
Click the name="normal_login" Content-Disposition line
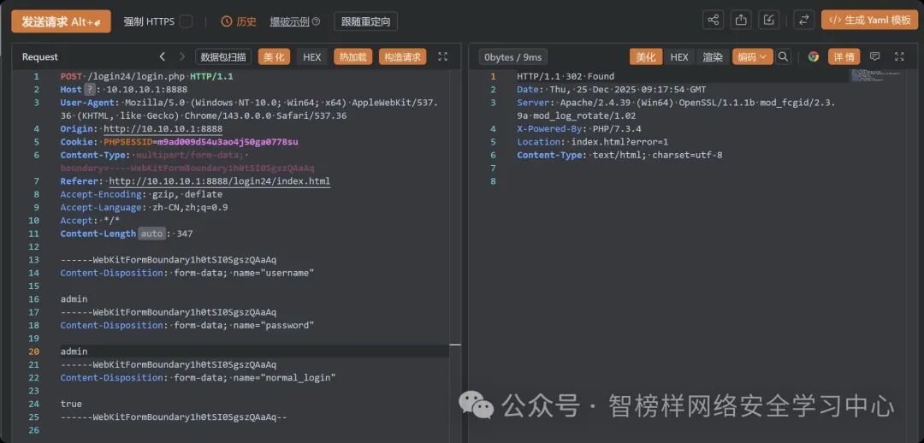[198, 378]
